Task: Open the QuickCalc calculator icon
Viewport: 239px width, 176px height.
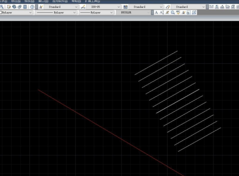Action: click(x=25, y=7)
